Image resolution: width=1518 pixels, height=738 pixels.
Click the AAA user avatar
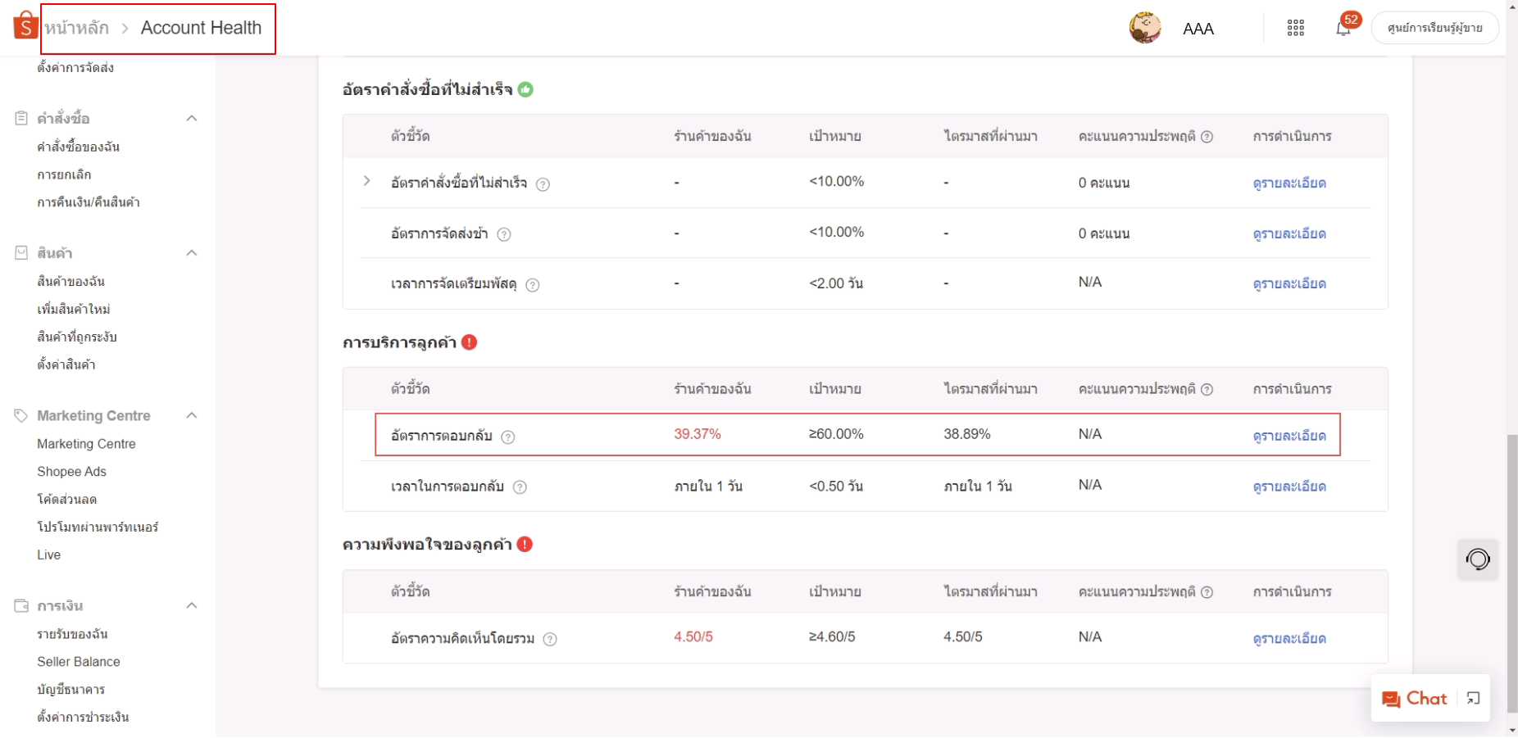[x=1144, y=28]
